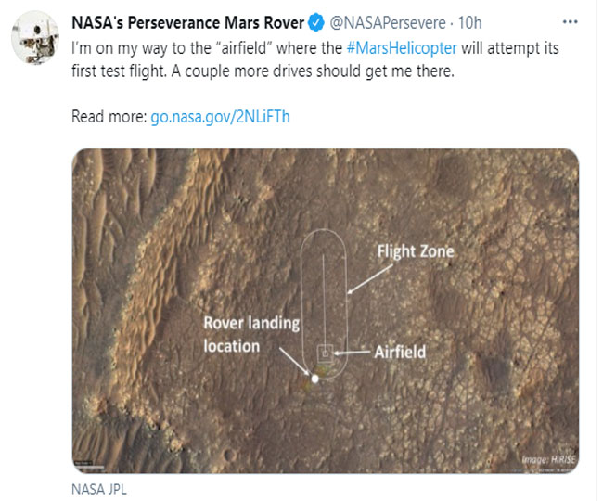Follow the go.nasa.gov/2NLiFTh link
Screen dimensions: 603x501
click(220, 118)
